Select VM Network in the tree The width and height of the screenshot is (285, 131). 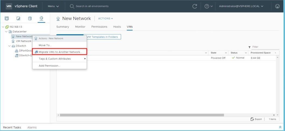24,41
